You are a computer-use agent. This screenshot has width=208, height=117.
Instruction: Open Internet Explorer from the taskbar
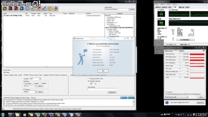point(11,115)
